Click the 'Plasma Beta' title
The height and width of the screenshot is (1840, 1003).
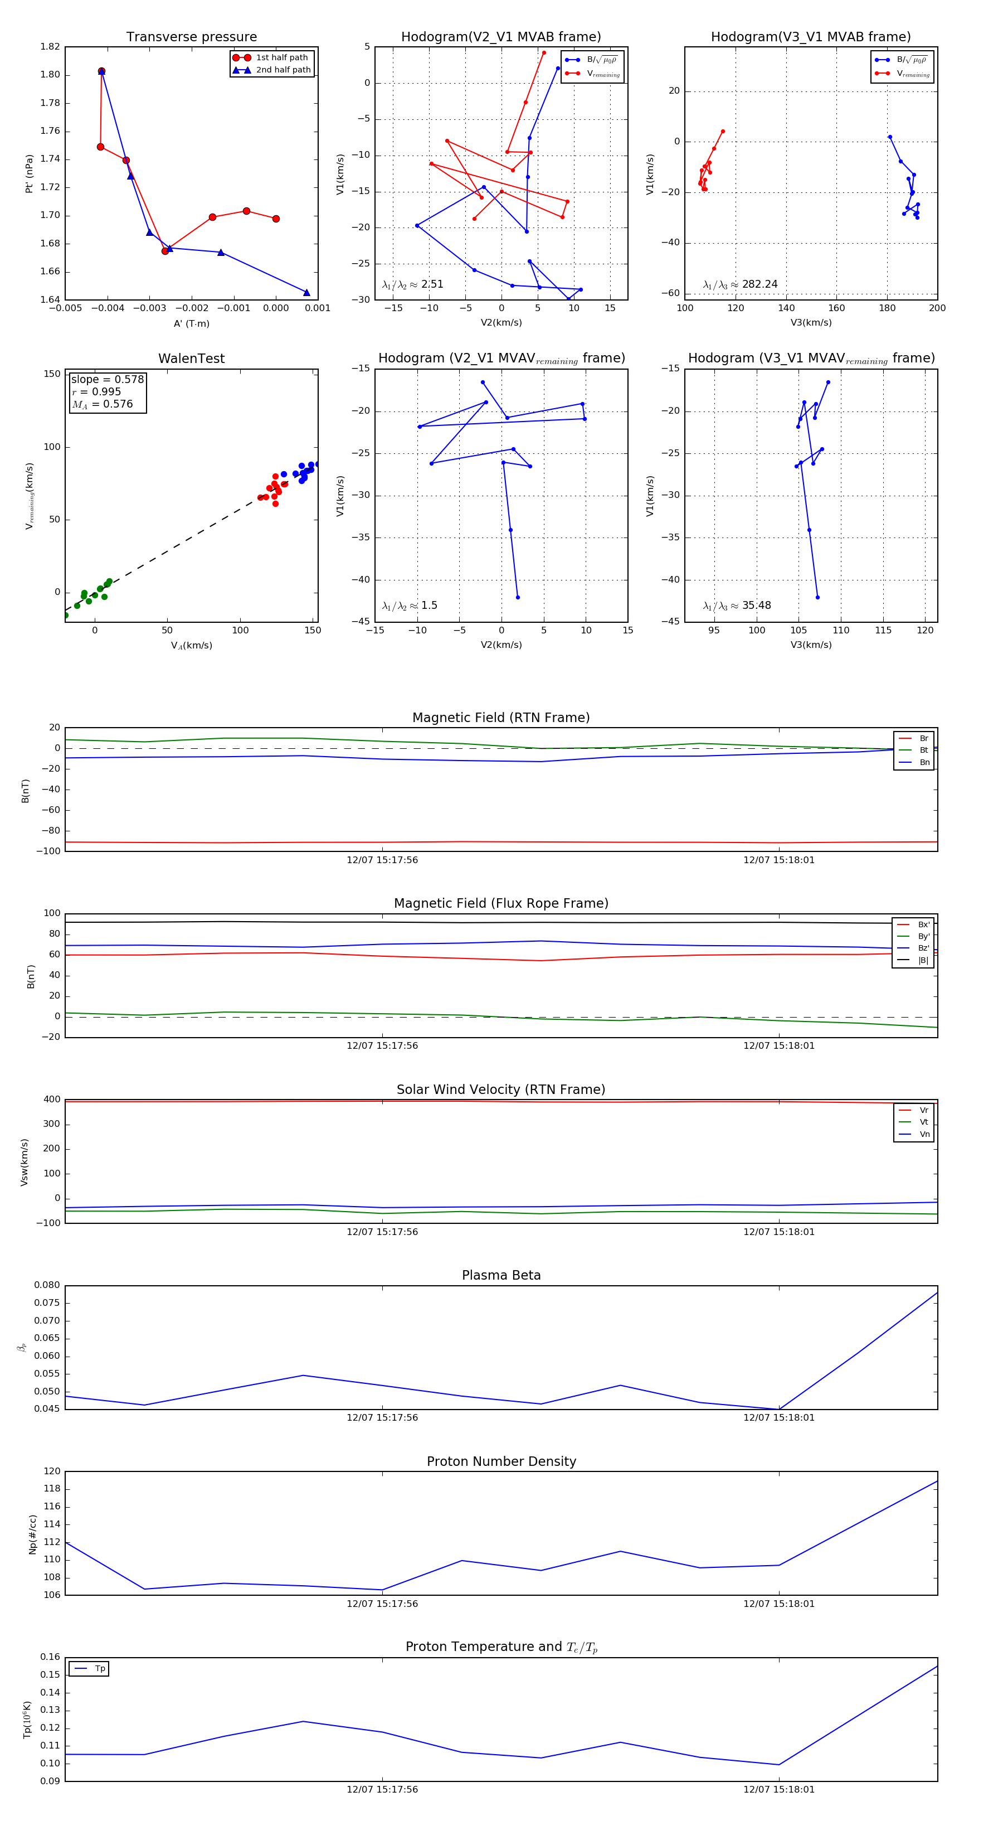tap(501, 1275)
